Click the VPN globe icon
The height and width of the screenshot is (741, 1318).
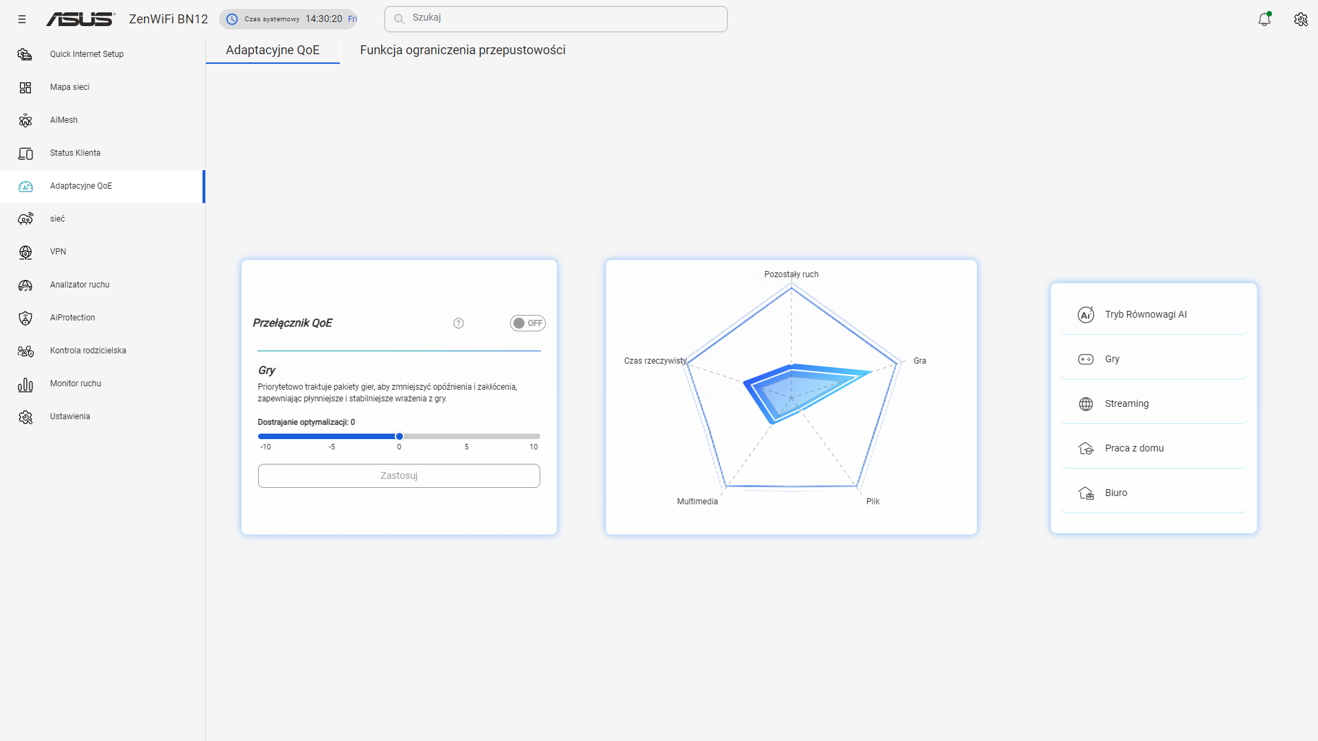click(25, 252)
